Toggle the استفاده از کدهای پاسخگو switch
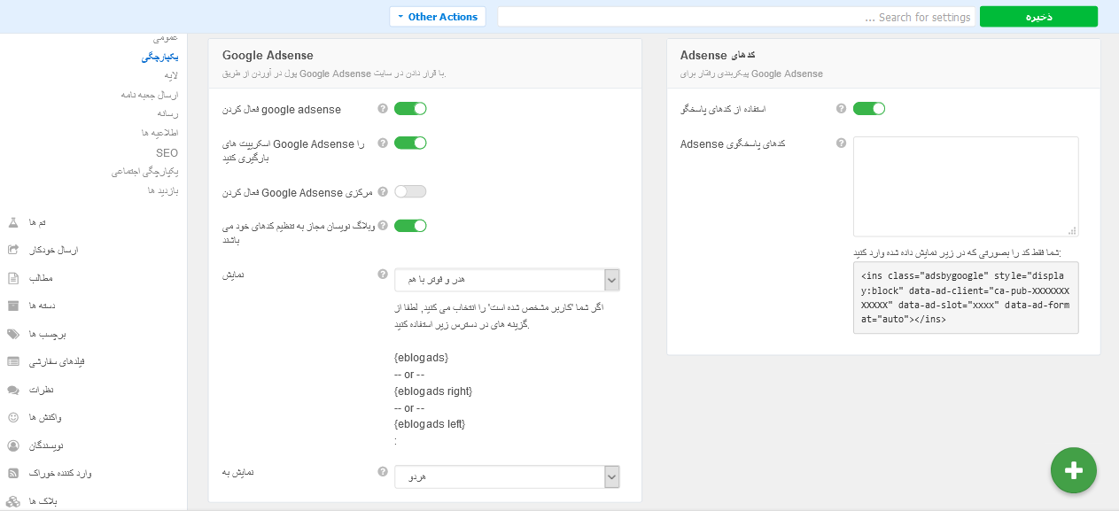The image size is (1119, 511). pos(869,109)
